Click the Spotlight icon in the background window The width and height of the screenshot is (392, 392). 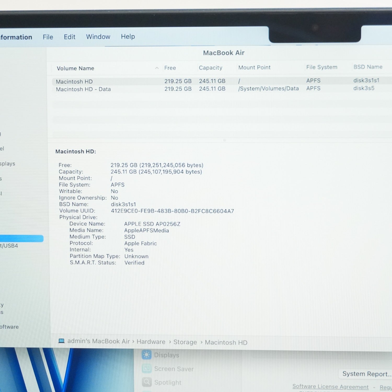[x=147, y=382]
